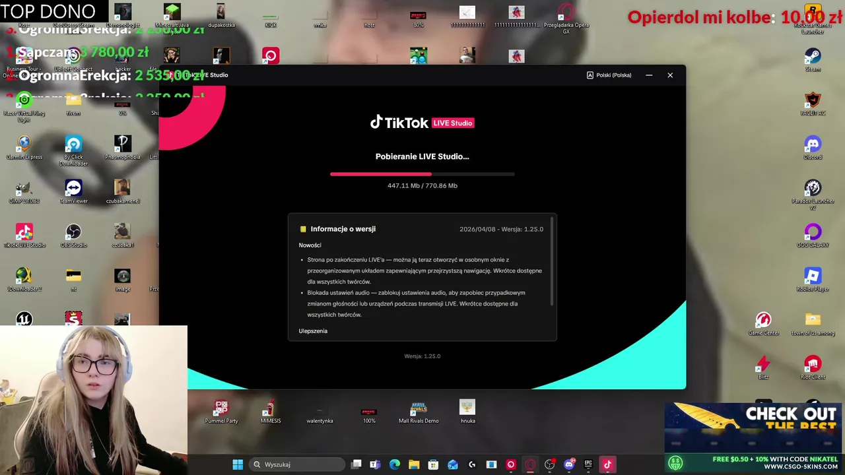845x475 pixels.
Task: Select Demonologist desktop shortcut
Action: [x=122, y=16]
